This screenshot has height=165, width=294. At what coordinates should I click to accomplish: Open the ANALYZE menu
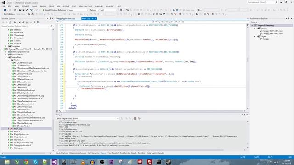point(99,6)
